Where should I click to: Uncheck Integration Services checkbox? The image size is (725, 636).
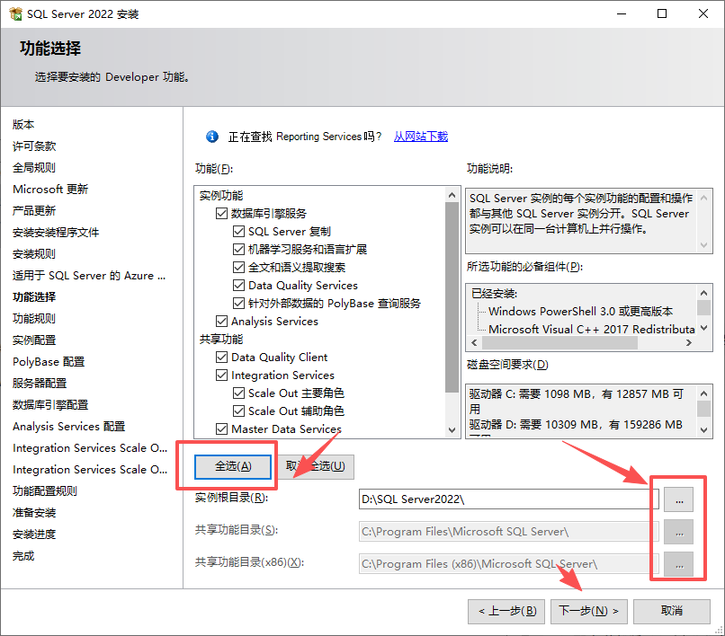(221, 375)
